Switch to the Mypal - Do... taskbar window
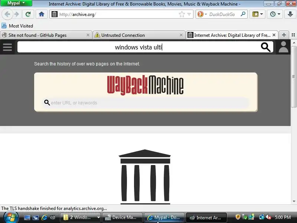 pos(164,217)
